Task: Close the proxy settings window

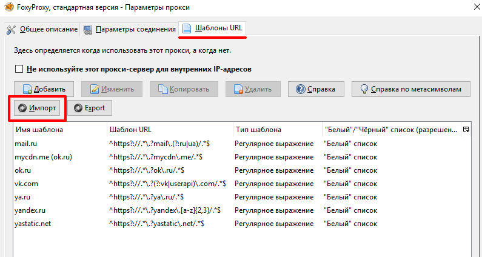Action: click(x=476, y=7)
